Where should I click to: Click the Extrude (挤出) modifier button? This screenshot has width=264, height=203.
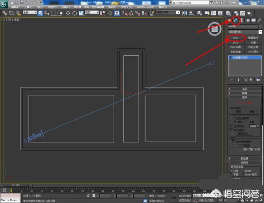tap(236, 38)
